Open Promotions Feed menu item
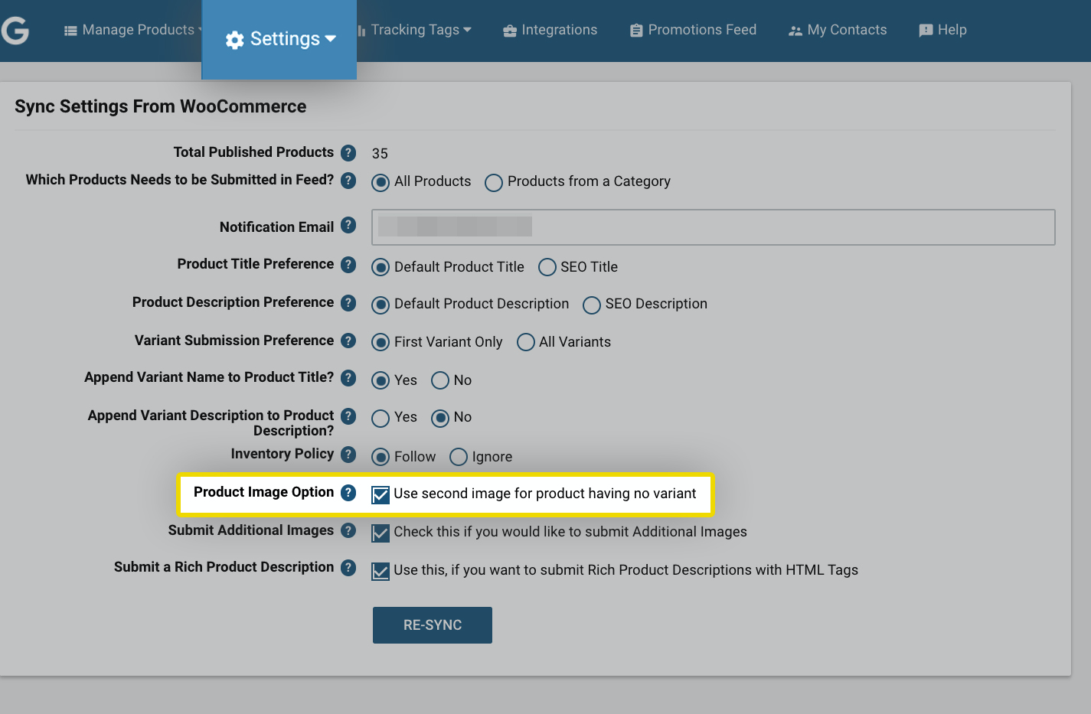This screenshot has height=714, width=1091. click(693, 30)
